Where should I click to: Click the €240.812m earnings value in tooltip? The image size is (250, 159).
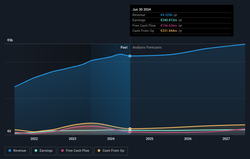[x=169, y=20]
